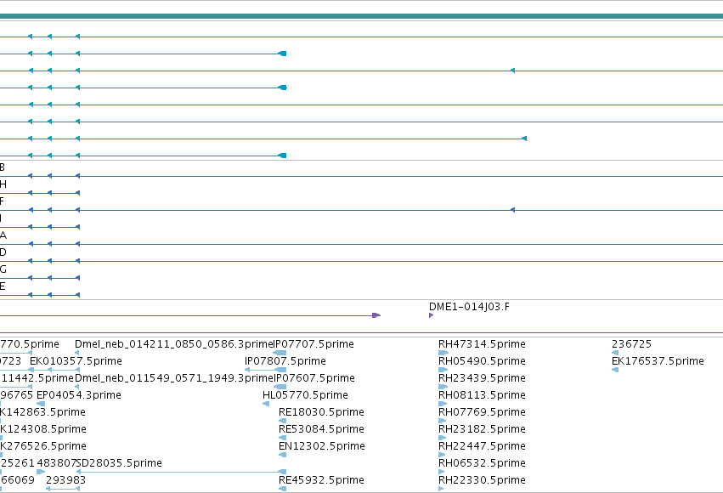Select the HL05770.5prime label

[305, 394]
